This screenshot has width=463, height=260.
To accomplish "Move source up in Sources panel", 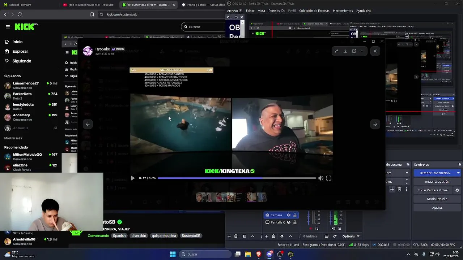I will (290, 236).
